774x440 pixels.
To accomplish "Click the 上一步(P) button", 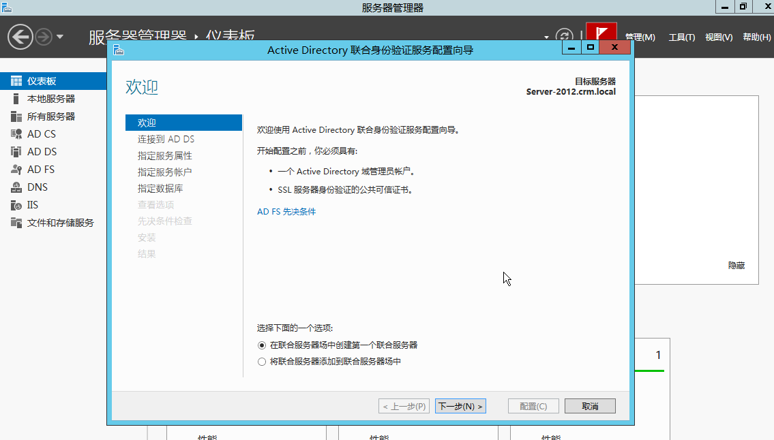I will click(x=404, y=406).
